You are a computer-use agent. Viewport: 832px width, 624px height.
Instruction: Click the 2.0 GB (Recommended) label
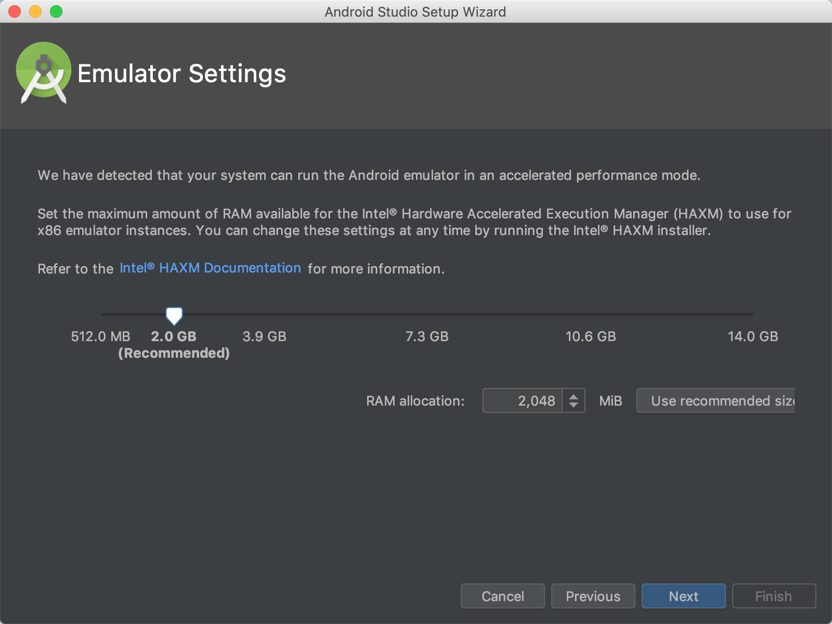click(x=174, y=345)
